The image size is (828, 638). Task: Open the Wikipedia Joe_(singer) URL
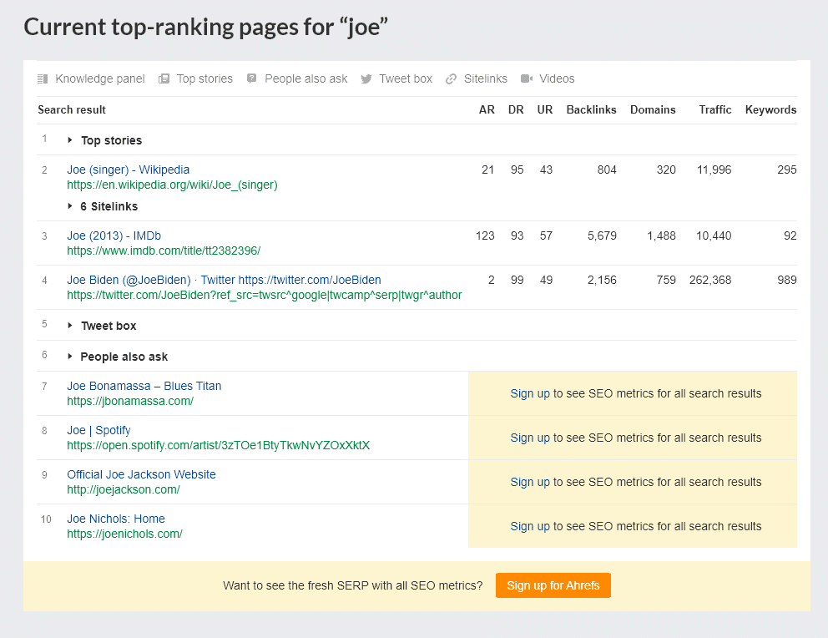click(172, 185)
